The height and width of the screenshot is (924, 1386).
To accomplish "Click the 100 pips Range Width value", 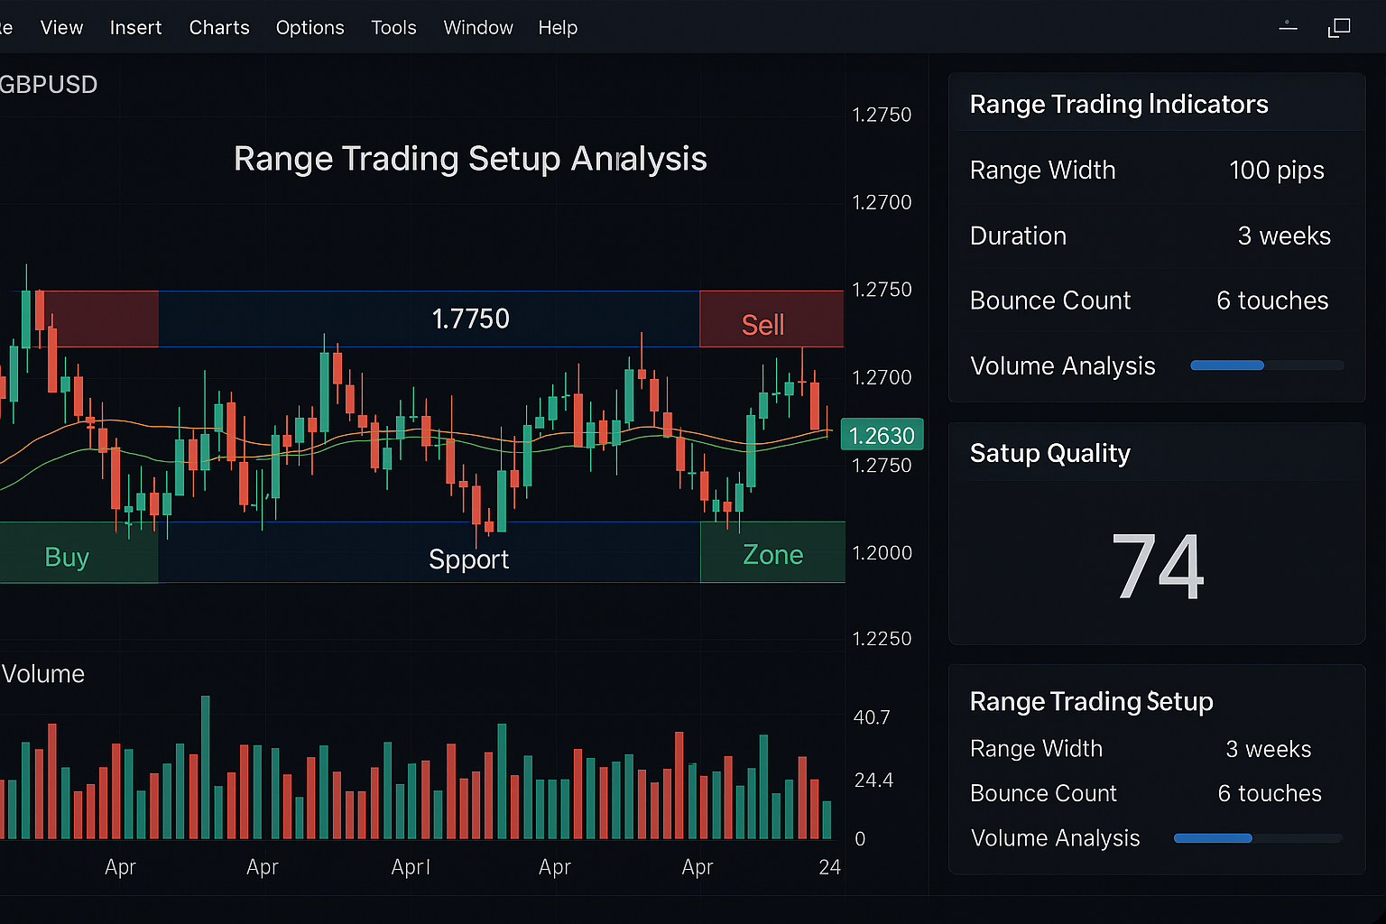I will pyautogui.click(x=1276, y=171).
